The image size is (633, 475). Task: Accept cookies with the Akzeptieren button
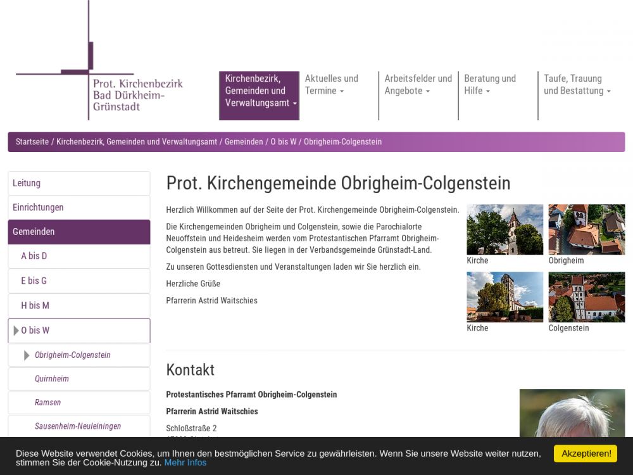pyautogui.click(x=586, y=453)
